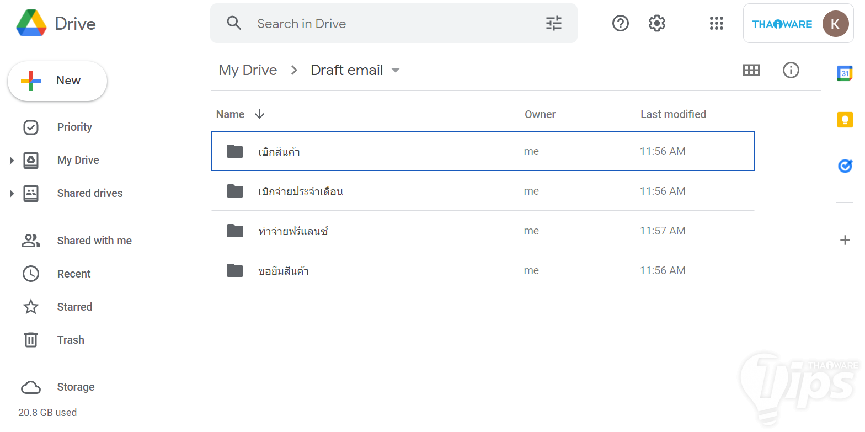Go to Shared with me

tap(94, 241)
